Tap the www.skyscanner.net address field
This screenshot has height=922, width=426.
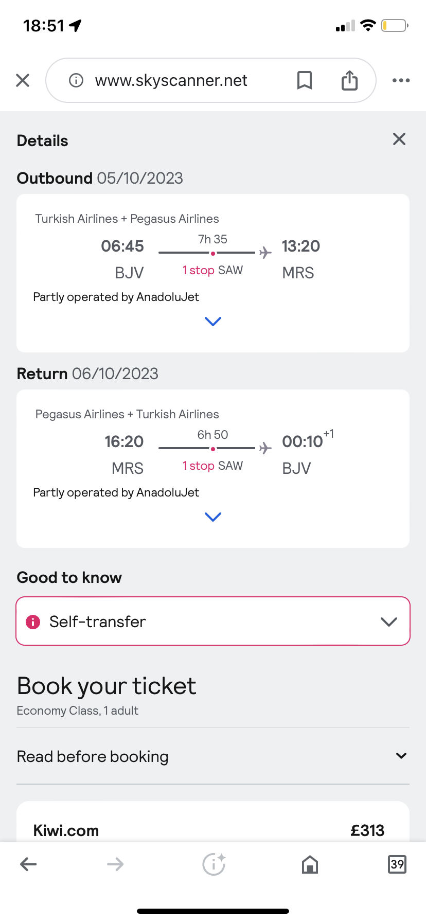coord(171,80)
